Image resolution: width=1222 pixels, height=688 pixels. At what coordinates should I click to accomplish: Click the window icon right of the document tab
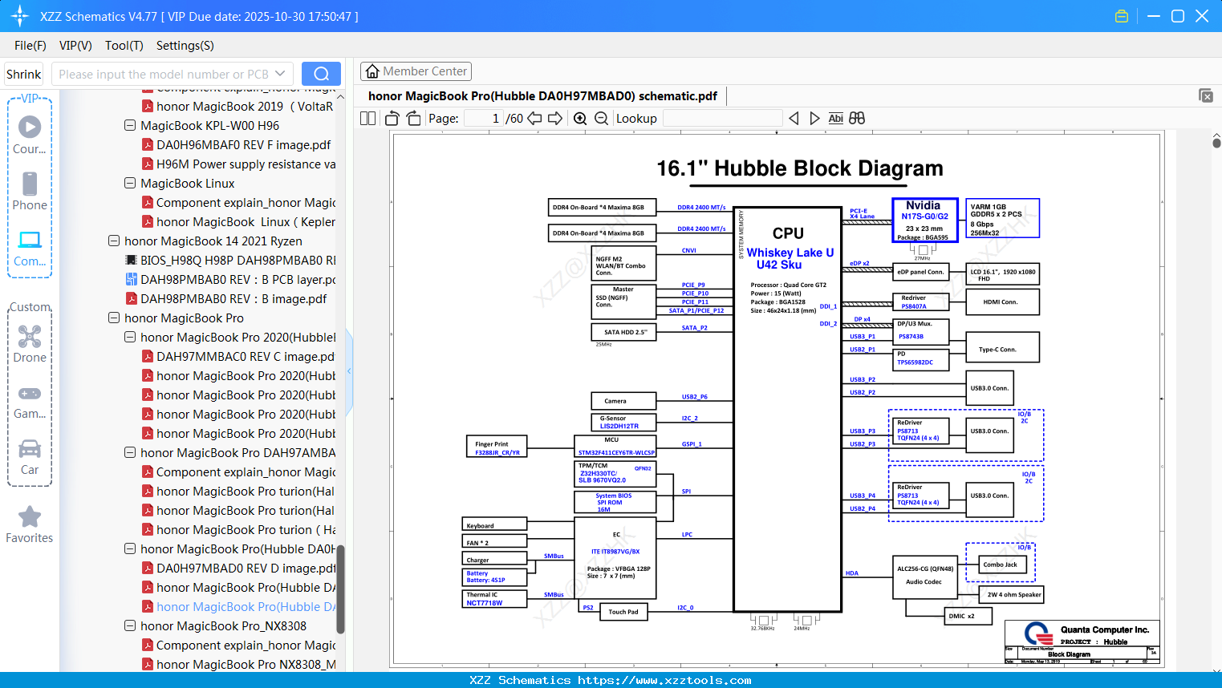[x=1206, y=95]
